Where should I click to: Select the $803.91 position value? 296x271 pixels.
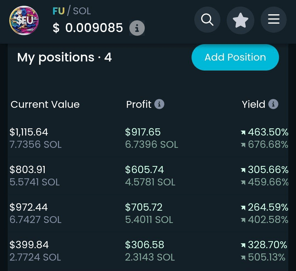click(27, 170)
